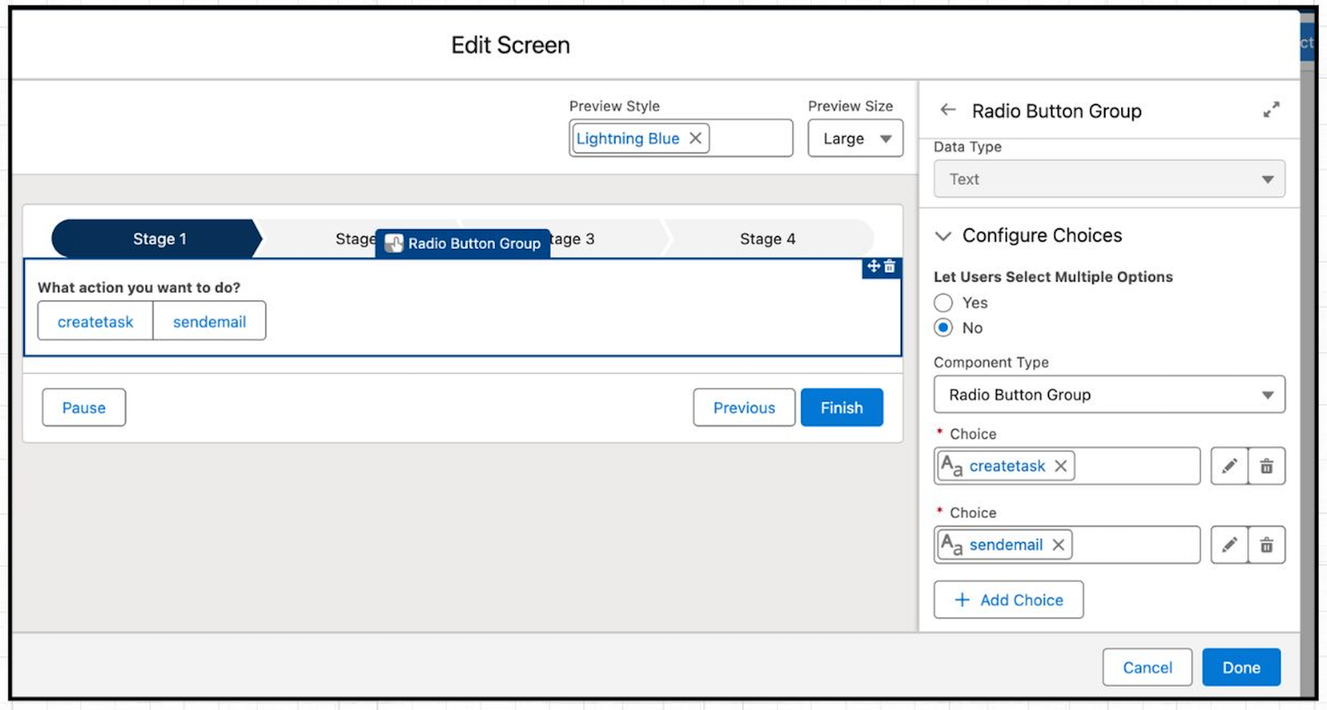Edit the createtask choice with the pencil icon
The image size is (1327, 710).
pyautogui.click(x=1229, y=466)
